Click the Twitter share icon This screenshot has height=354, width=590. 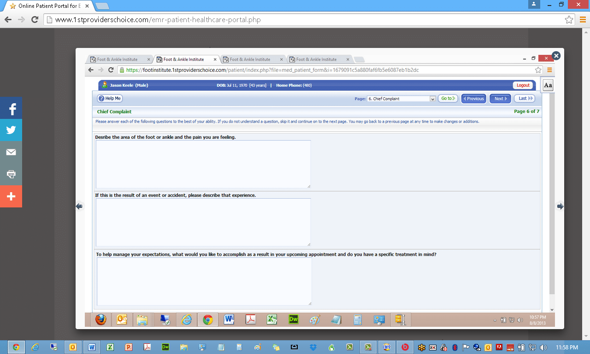[x=11, y=130]
